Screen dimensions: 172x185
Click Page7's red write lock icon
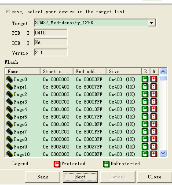coord(154,132)
